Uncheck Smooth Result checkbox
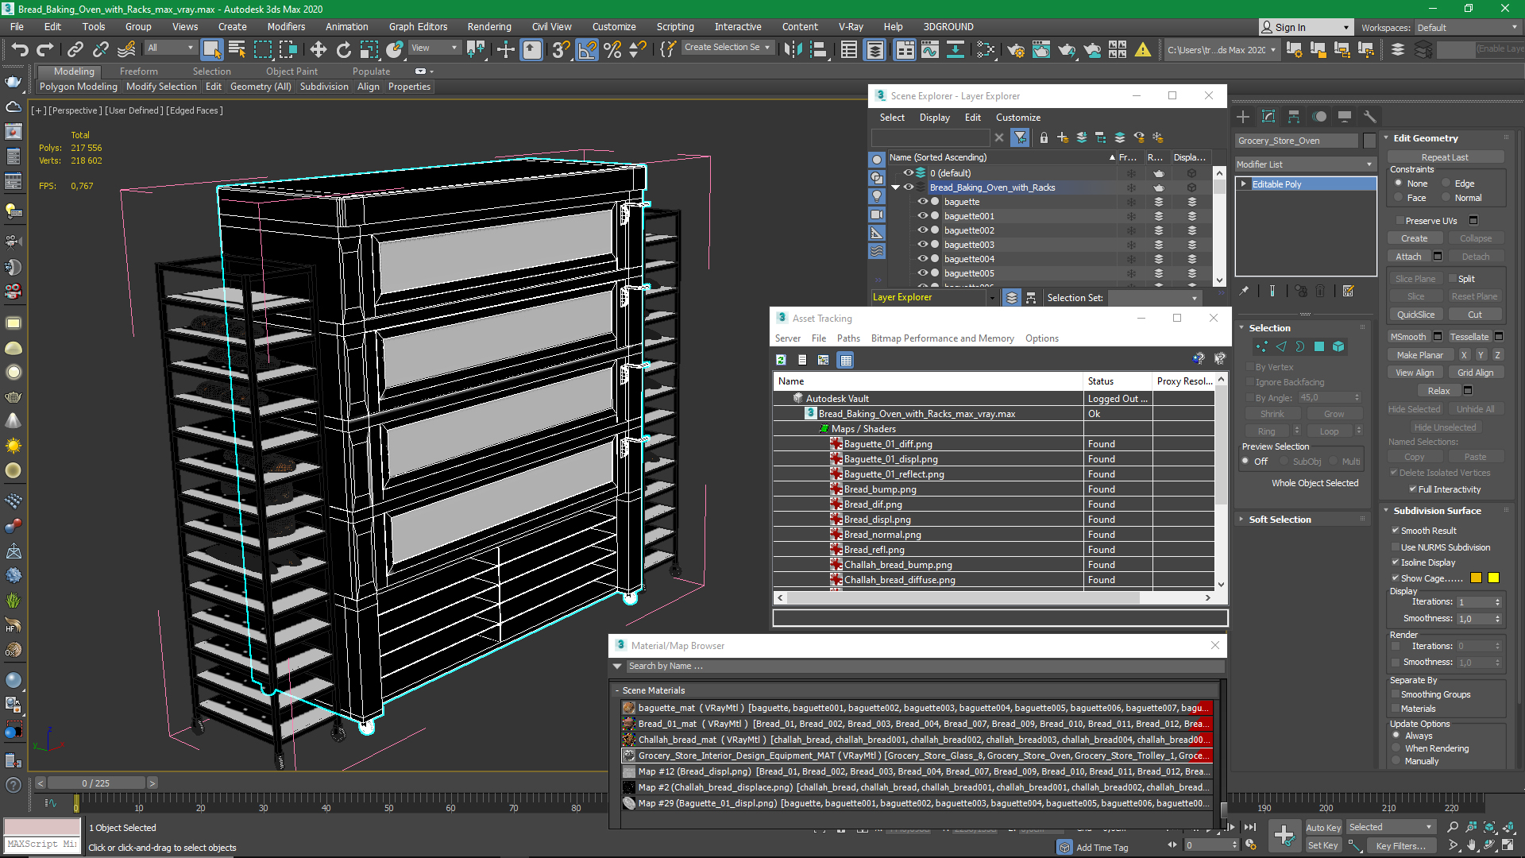 tap(1396, 531)
